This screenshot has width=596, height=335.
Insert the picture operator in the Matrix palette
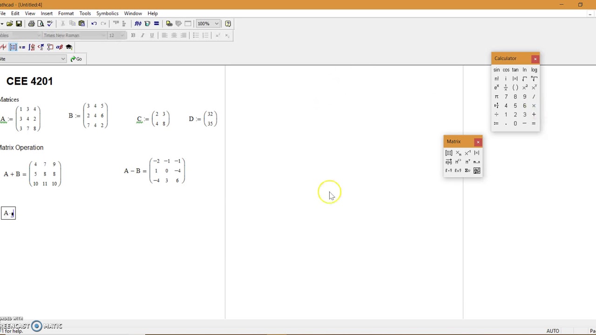tap(477, 171)
